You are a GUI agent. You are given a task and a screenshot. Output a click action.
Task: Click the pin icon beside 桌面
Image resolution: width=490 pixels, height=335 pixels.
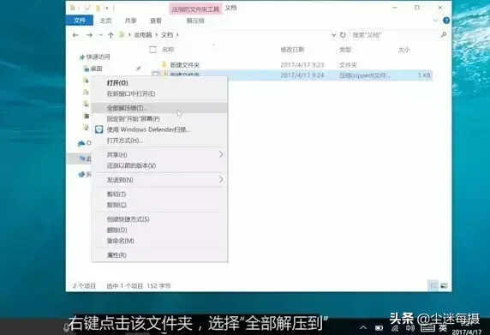point(138,69)
